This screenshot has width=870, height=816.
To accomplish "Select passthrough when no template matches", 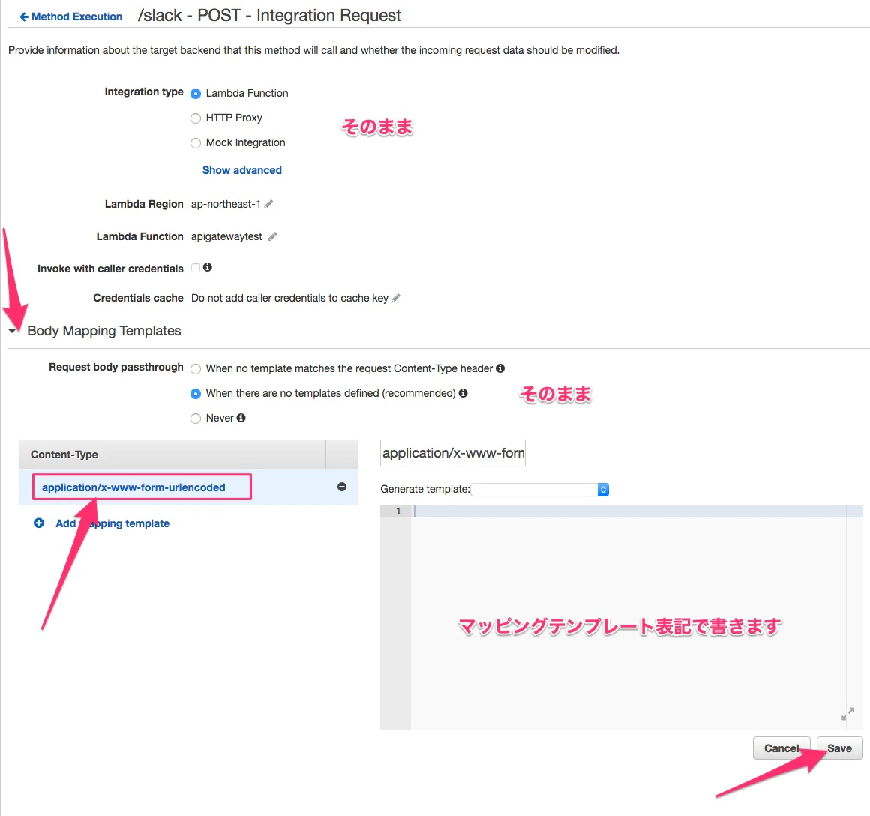I will (x=195, y=369).
